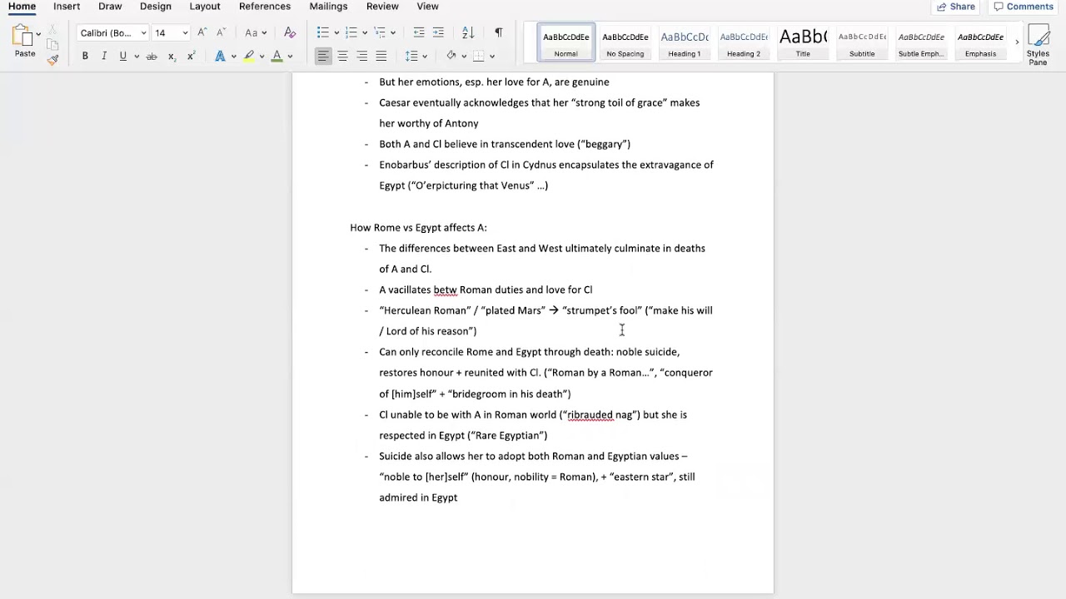This screenshot has height=599, width=1066.
Task: Open the Change Case Aa dropdown
Action: [256, 32]
